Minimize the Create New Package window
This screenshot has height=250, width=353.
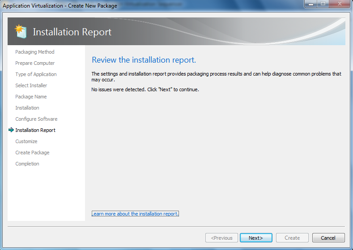coord(311,4)
